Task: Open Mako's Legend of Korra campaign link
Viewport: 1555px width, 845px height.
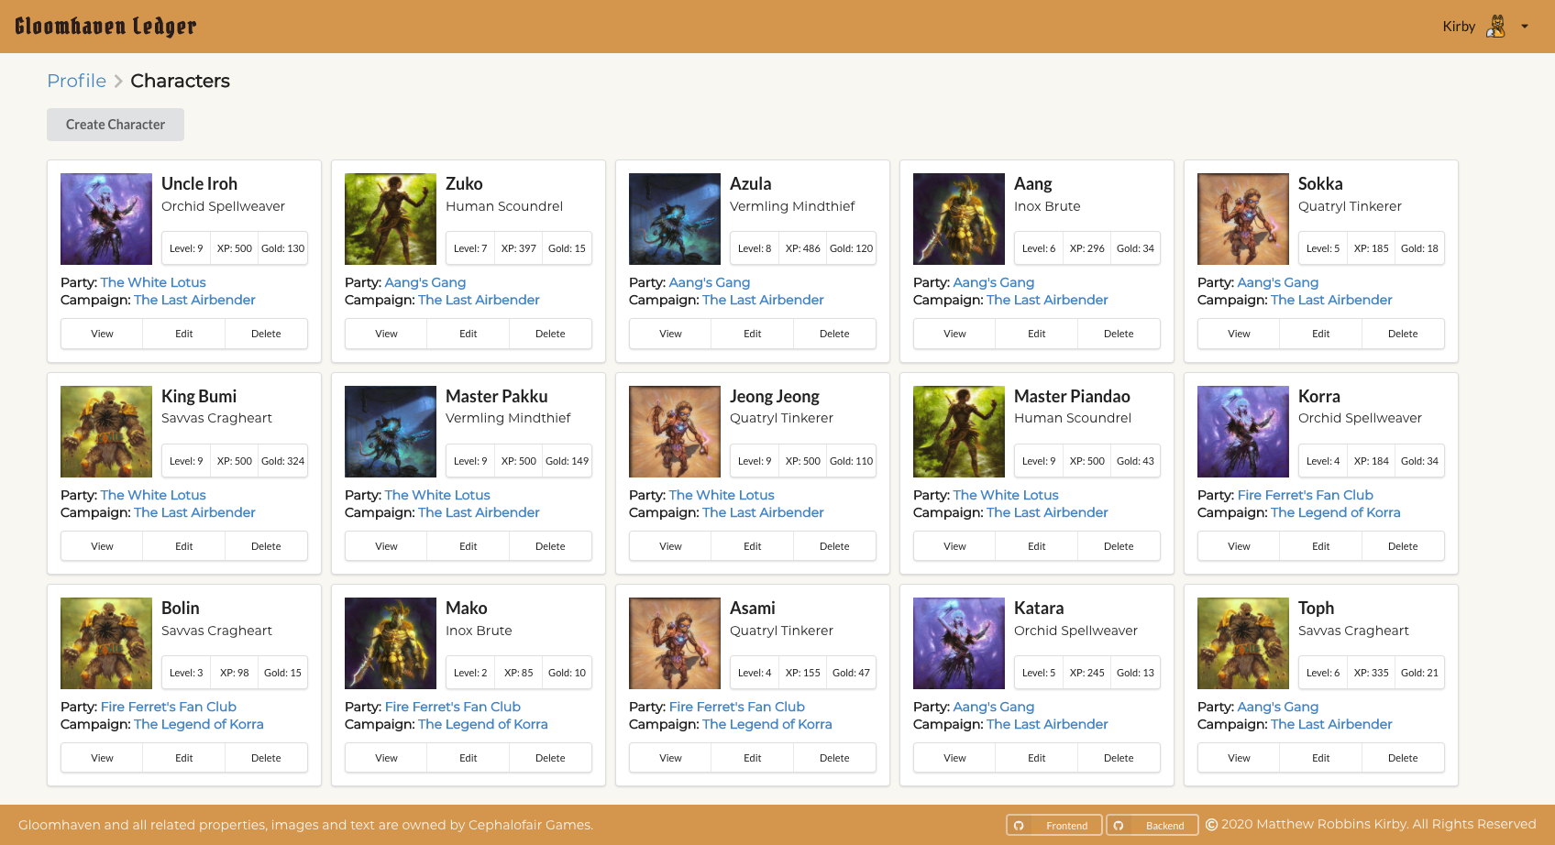Action: click(x=483, y=724)
